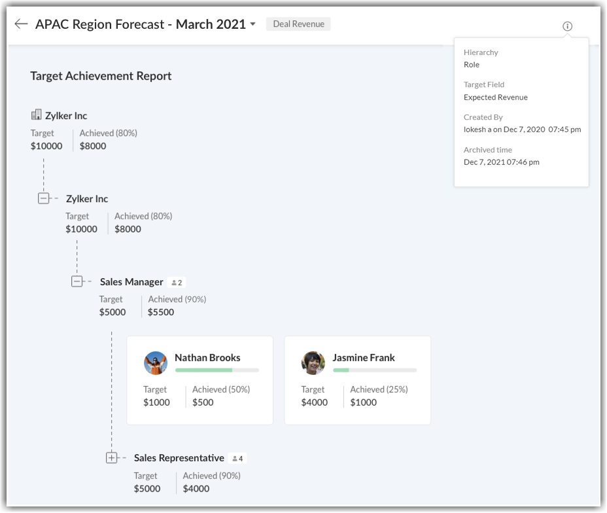Click the Sales Representative member count icon
This screenshot has height=513, width=607.
point(238,459)
